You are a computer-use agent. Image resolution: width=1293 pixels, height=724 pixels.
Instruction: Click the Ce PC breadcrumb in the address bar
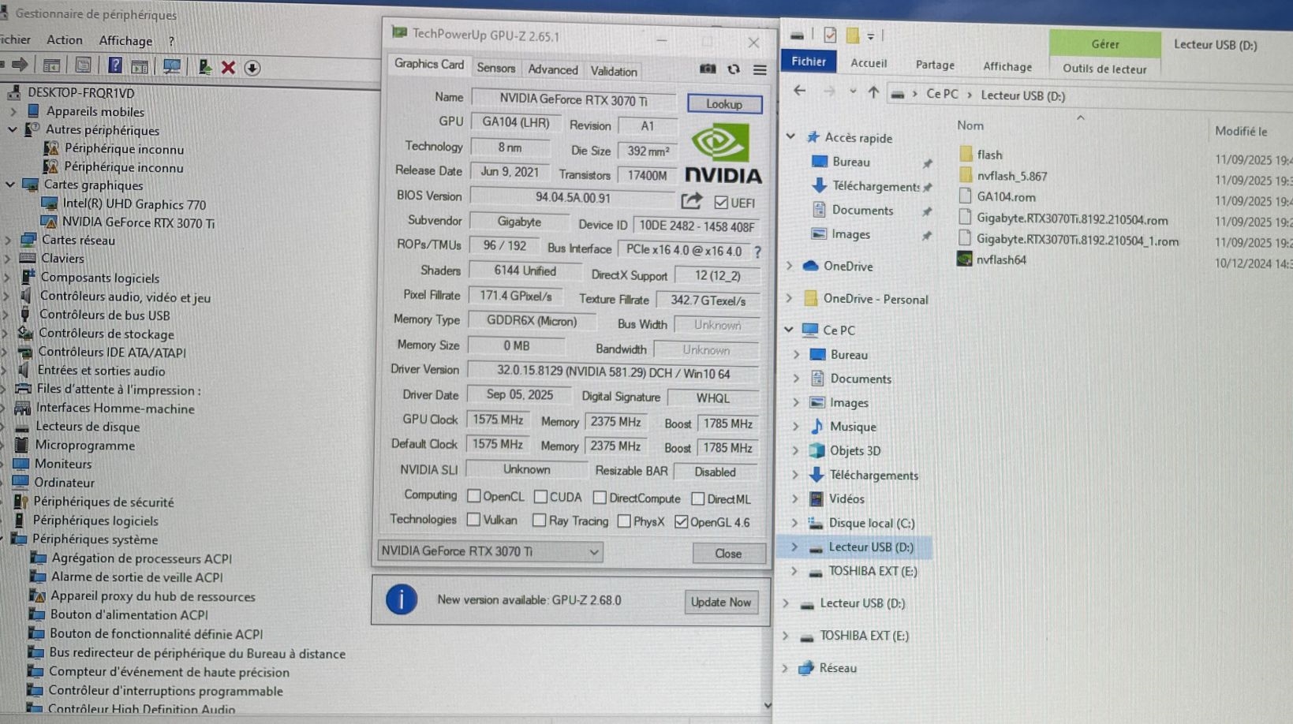942,94
